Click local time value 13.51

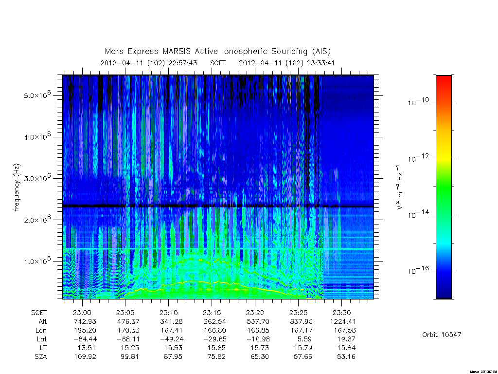(87, 348)
